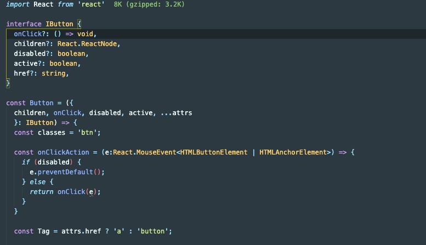Click the import cost hint '8K (gzipped: 3.2K)'
426x245 pixels.
coord(149,4)
